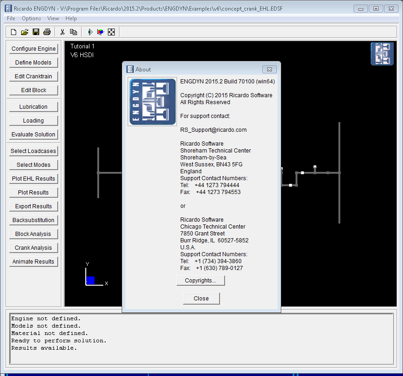The height and width of the screenshot is (376, 403).
Task: Click the ENGDYN logo image in About dialog
Action: tap(153, 102)
